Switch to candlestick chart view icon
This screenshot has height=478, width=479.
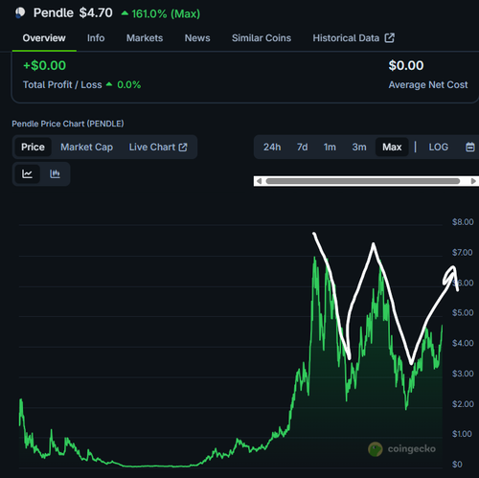coord(55,174)
